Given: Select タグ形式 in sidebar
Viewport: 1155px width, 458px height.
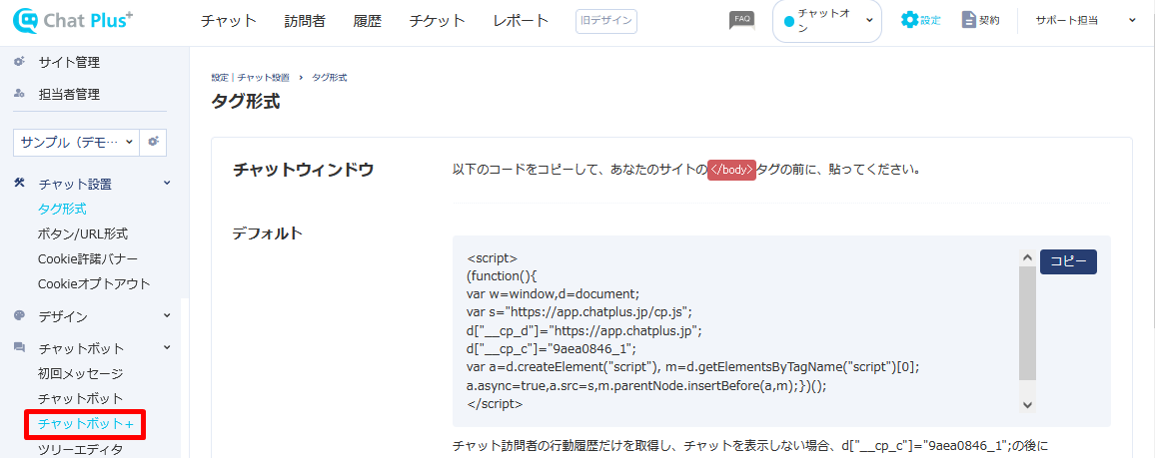Looking at the screenshot, I should point(62,209).
